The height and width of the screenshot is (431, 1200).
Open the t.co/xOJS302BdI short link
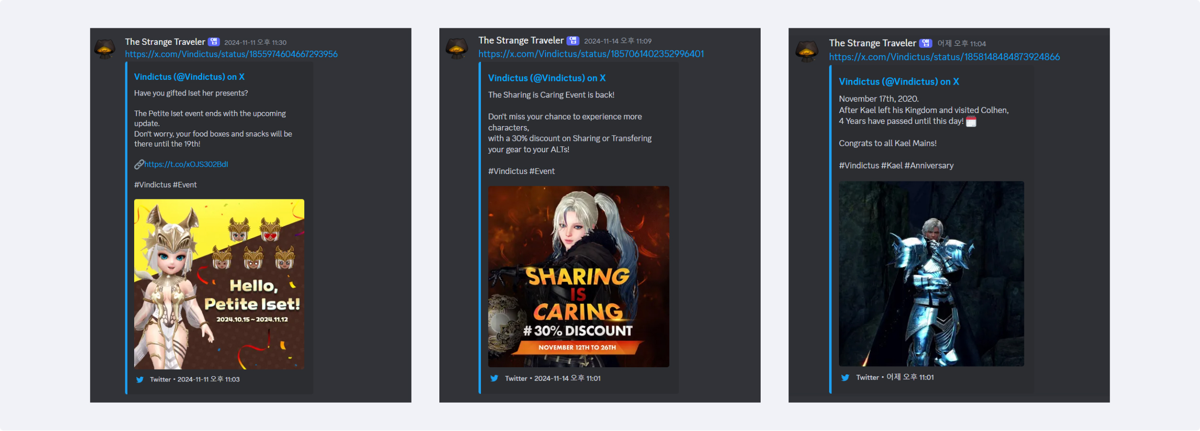[186, 164]
